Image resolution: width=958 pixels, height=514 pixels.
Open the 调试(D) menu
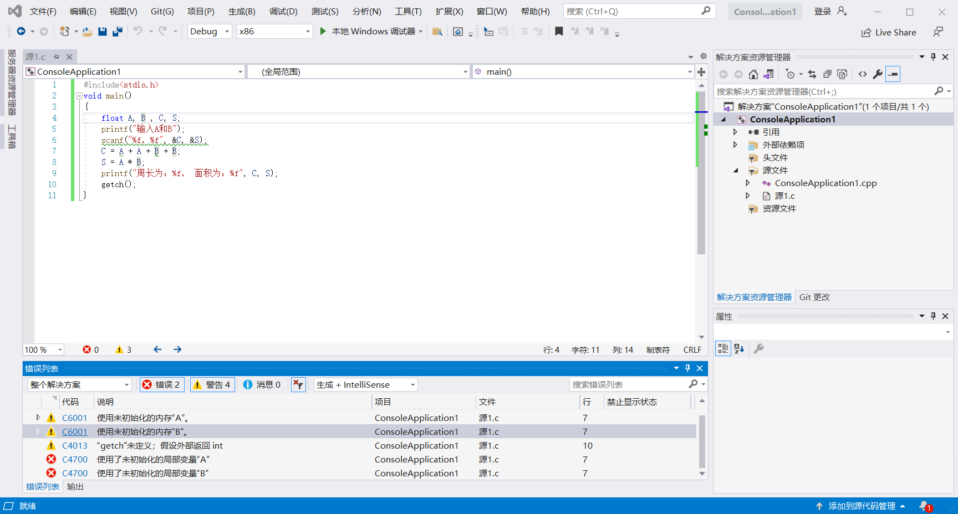(283, 12)
